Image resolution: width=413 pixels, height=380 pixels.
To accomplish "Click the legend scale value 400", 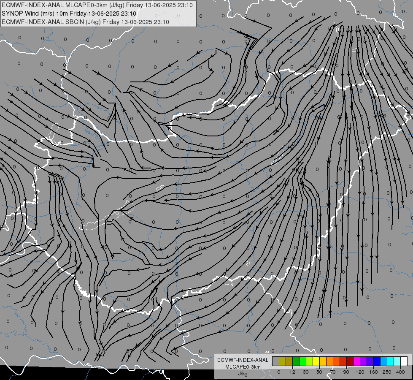I will point(400,372).
